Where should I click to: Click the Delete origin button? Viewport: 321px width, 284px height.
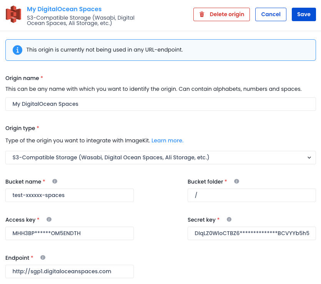click(221, 14)
